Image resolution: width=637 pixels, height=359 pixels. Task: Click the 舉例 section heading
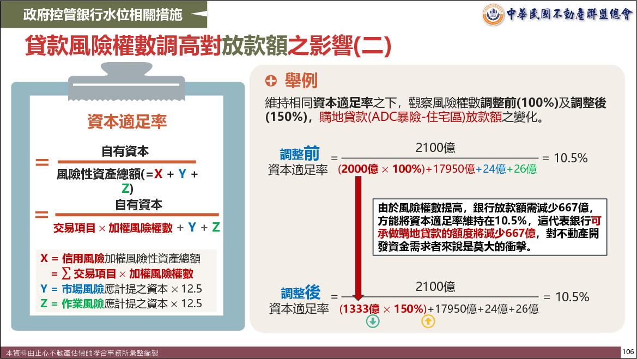[301, 81]
